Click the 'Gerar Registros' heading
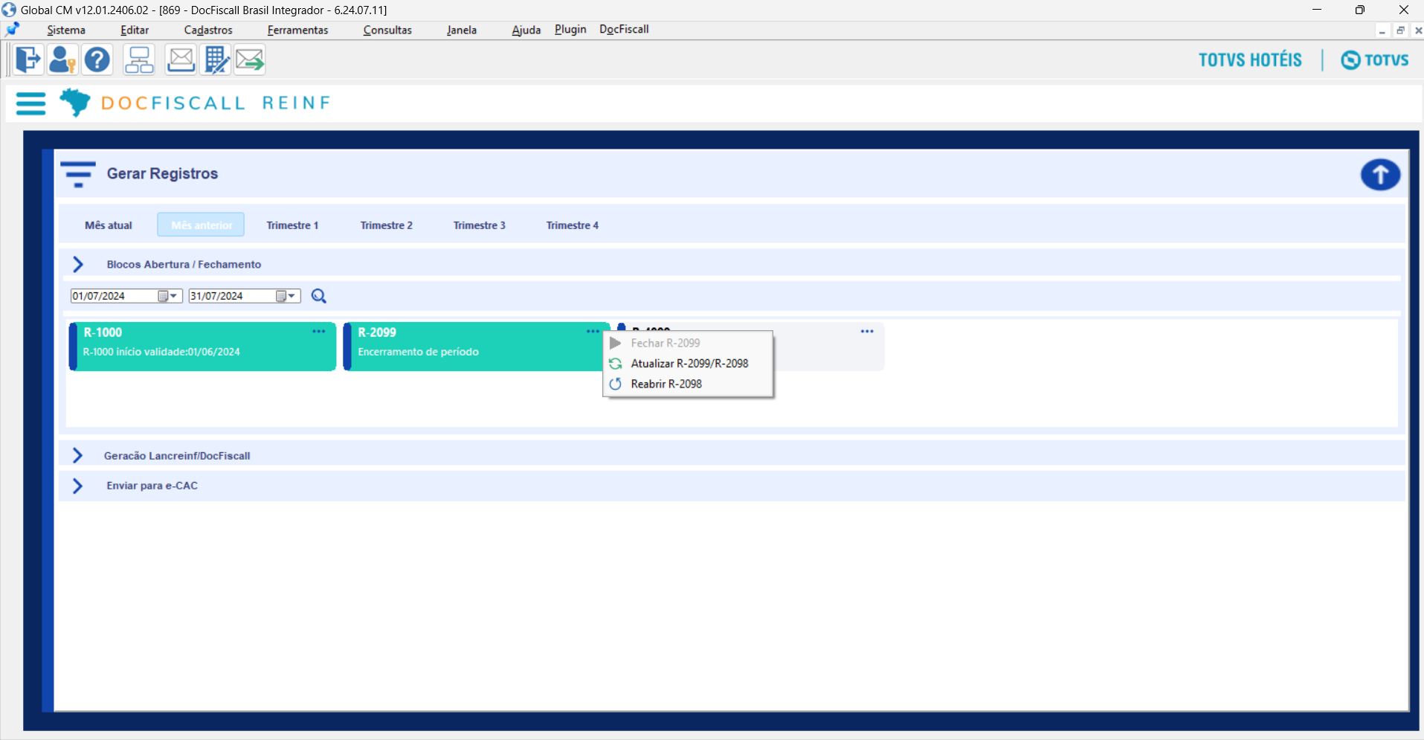This screenshot has height=740, width=1424. 162,174
